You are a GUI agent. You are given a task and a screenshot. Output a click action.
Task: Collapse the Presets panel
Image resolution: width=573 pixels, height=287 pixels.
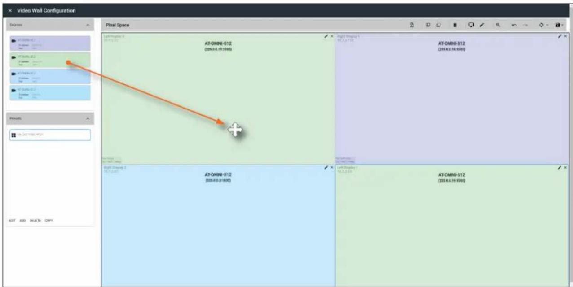tap(87, 118)
